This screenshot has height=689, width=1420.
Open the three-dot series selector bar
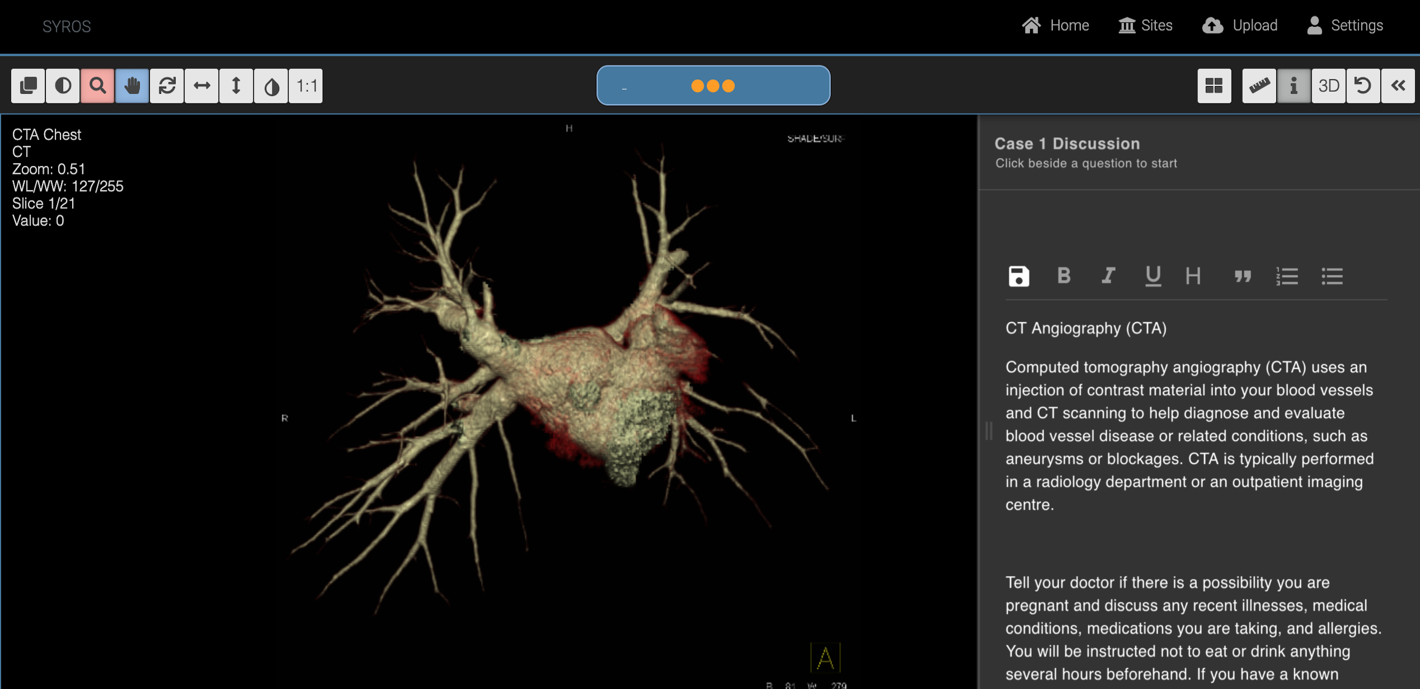713,85
